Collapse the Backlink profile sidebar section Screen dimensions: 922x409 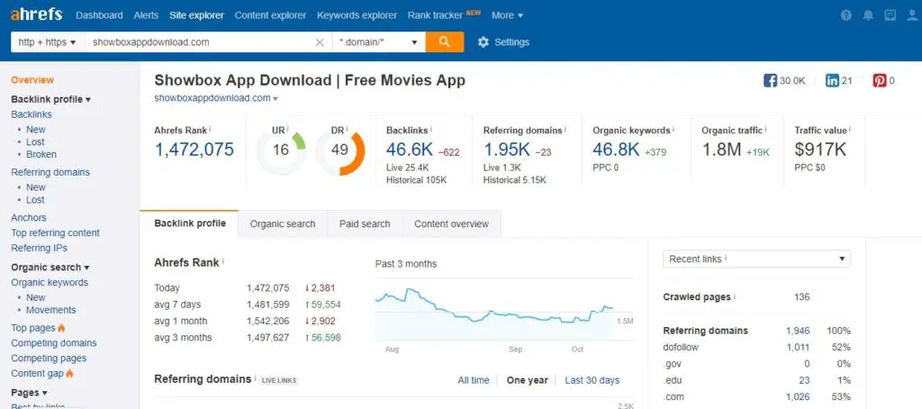[50, 99]
